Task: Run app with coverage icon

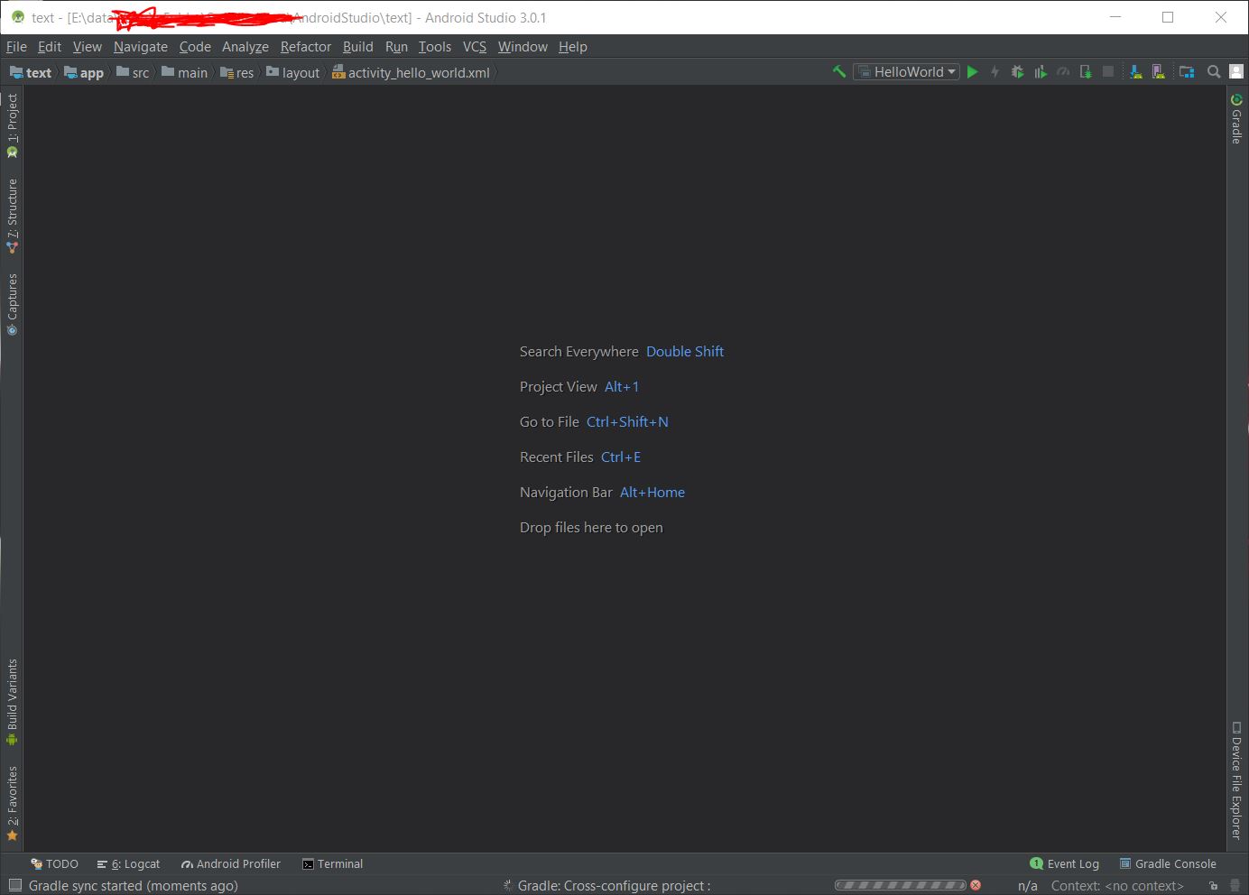Action: 1041,72
